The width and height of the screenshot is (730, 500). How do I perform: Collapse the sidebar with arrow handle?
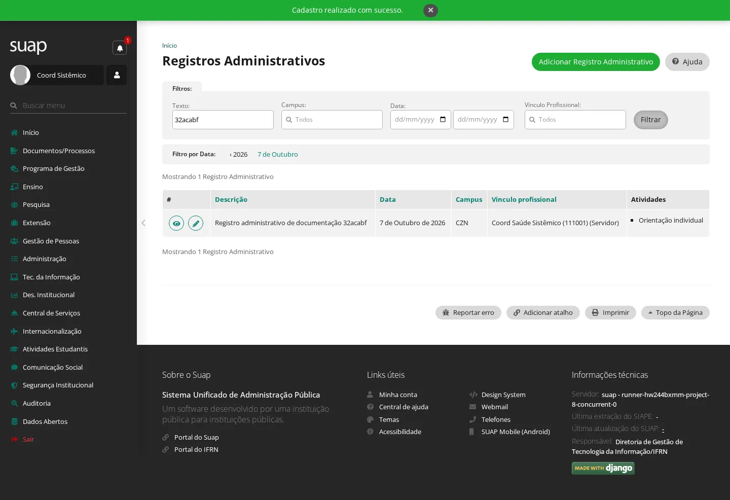tap(143, 223)
